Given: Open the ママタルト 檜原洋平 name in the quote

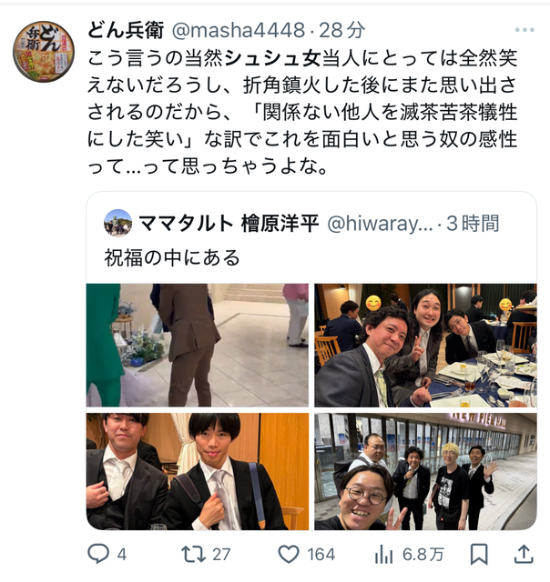Looking at the screenshot, I should (x=229, y=224).
